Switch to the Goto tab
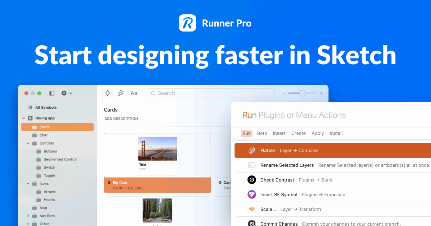 point(262,133)
